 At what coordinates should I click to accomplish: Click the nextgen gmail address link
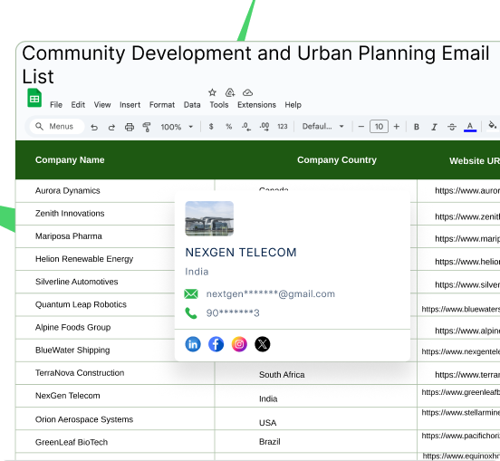pos(271,294)
